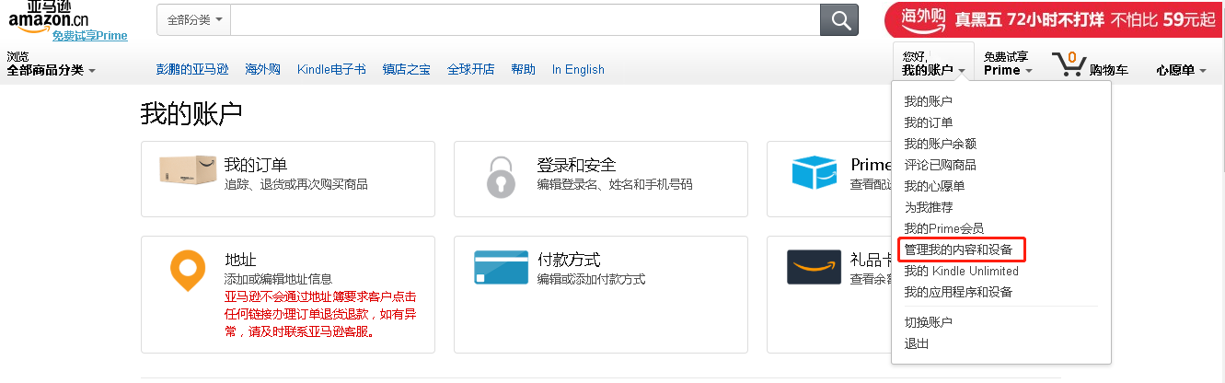Select 我的账户余额 menu entry
The width and height of the screenshot is (1225, 383).
(940, 144)
